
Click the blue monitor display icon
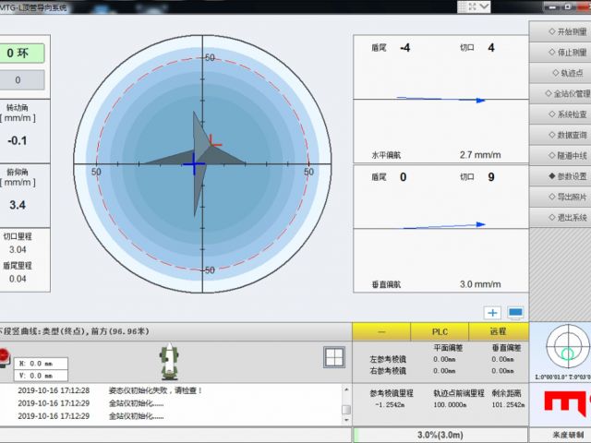(515, 313)
